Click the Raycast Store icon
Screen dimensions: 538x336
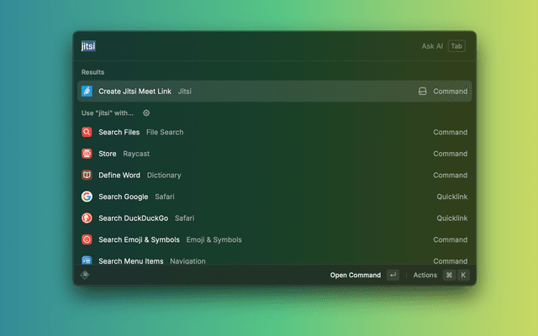click(x=87, y=154)
